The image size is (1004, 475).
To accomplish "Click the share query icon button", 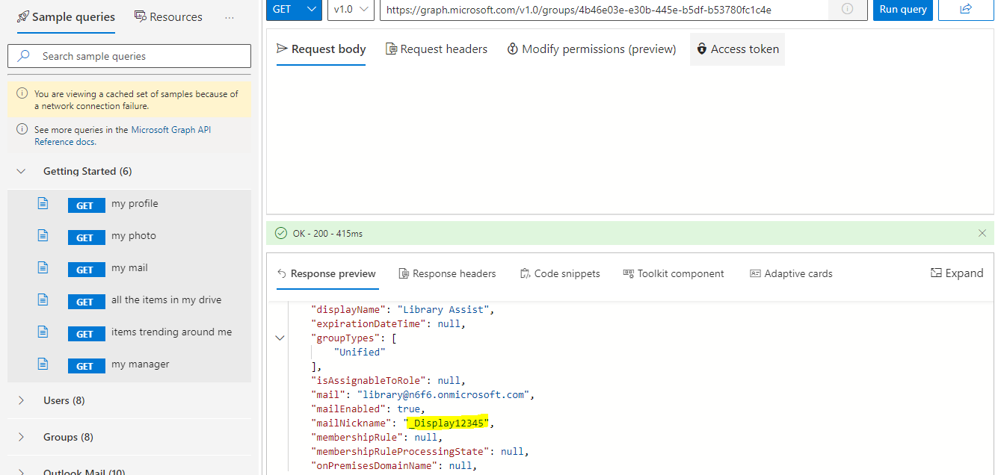I will (x=966, y=10).
